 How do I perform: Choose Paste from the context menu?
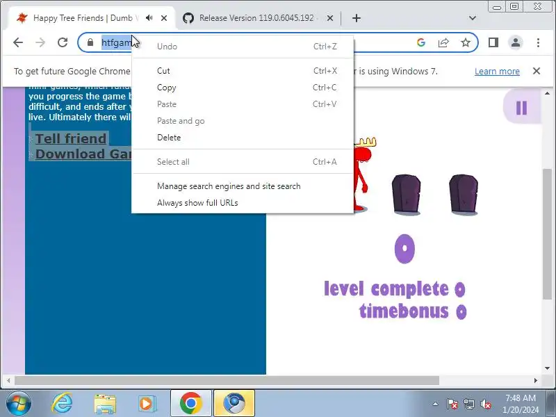pos(243,104)
